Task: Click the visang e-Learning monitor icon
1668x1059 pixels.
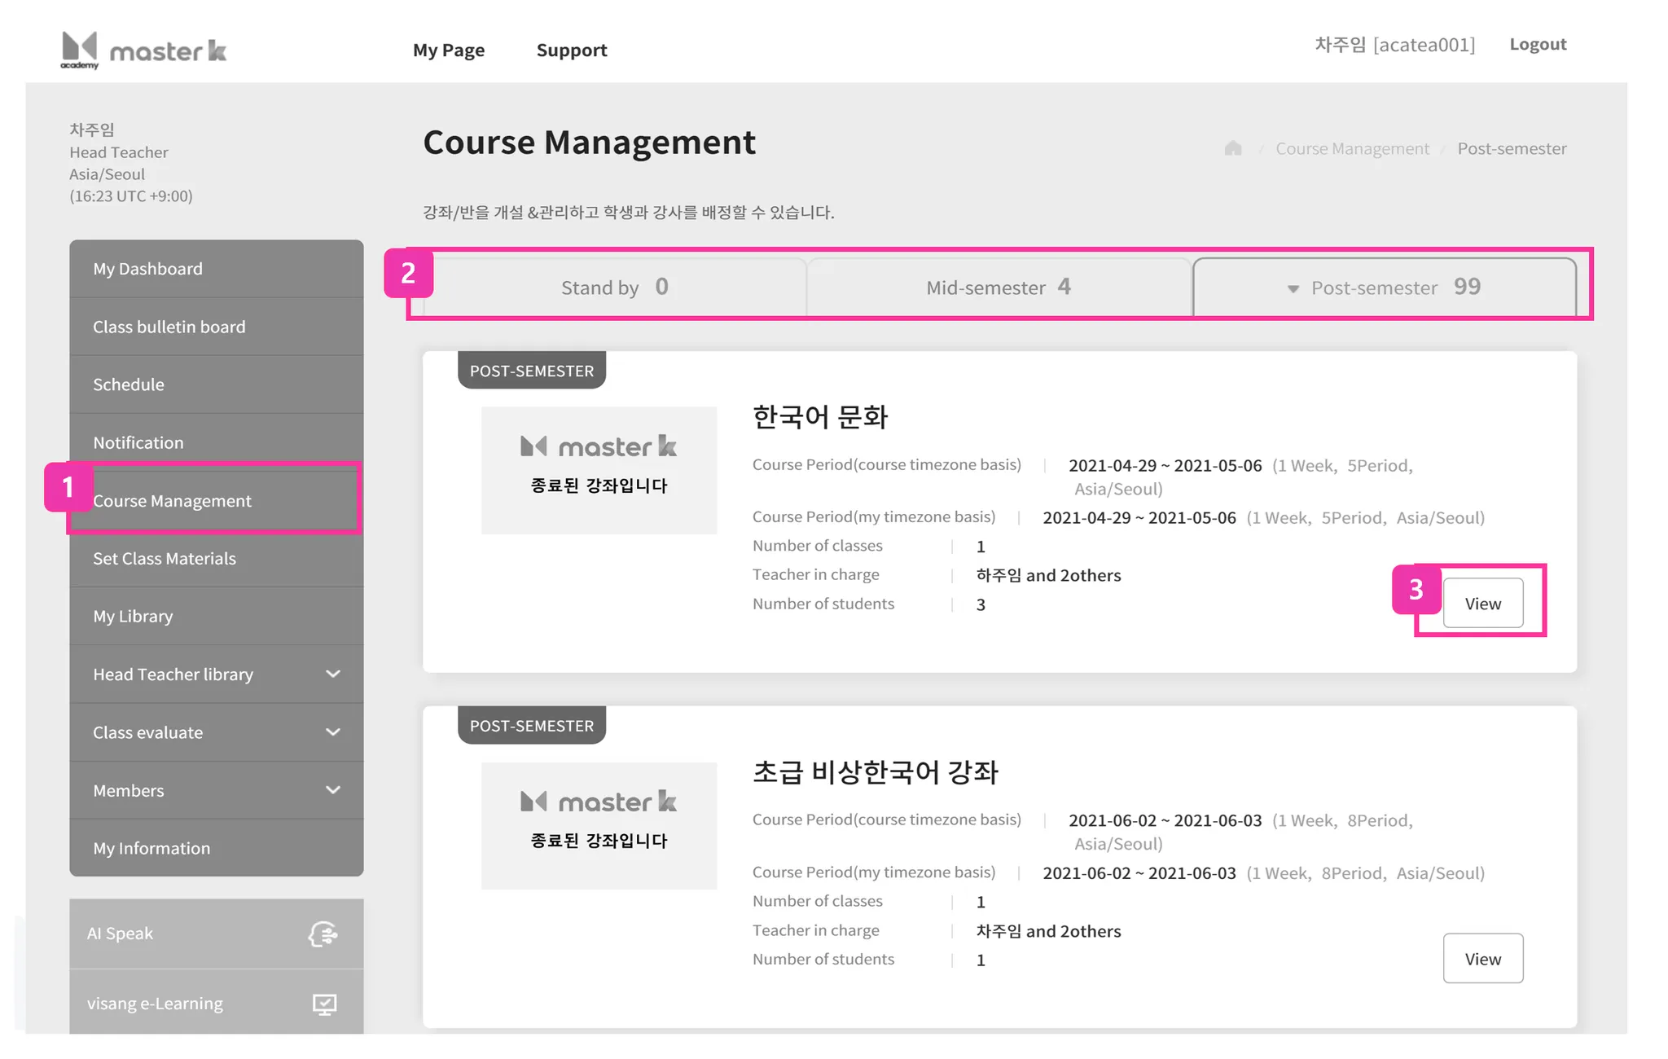Action: 324,1004
